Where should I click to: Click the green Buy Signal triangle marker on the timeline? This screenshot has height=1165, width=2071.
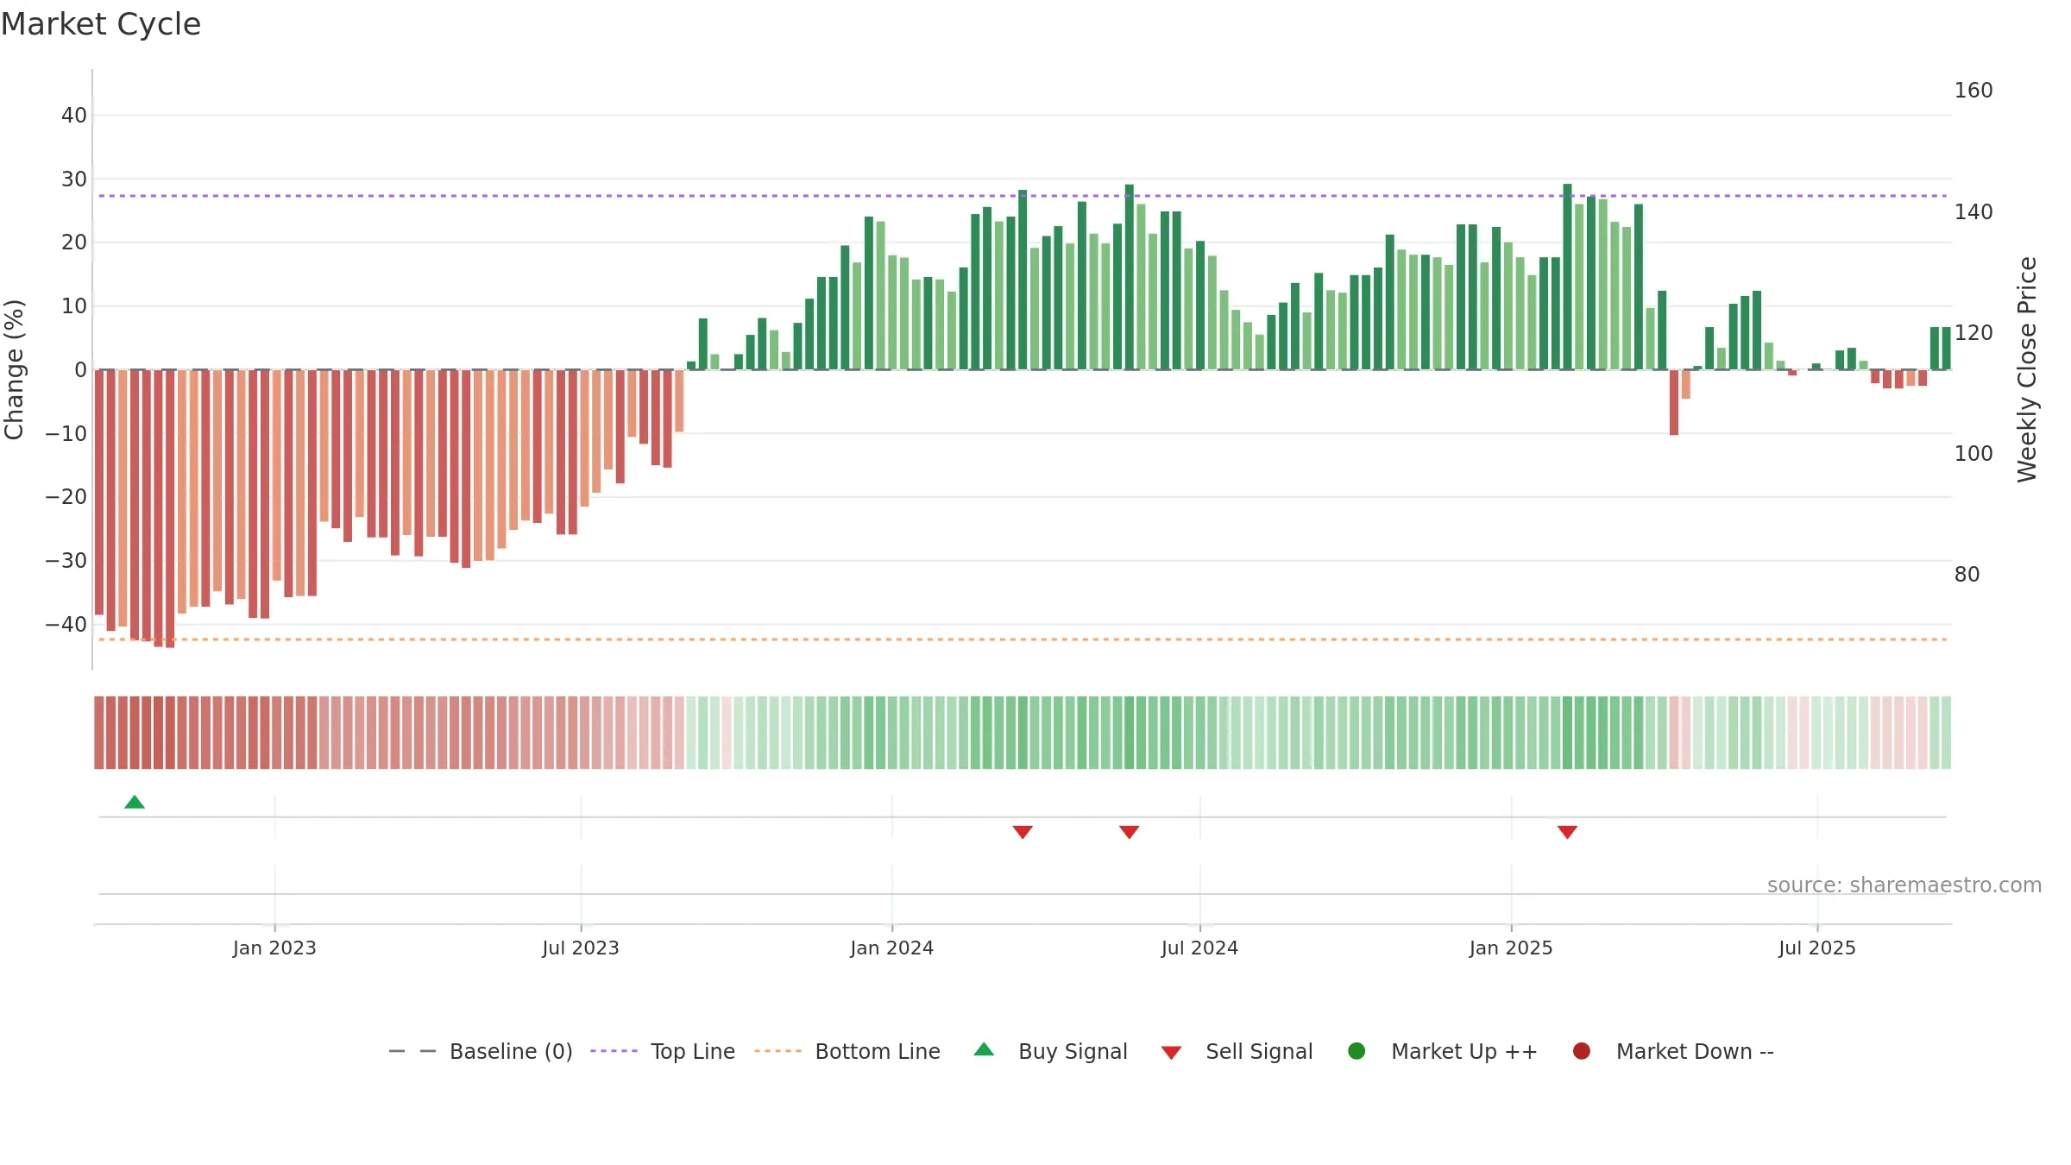coord(135,802)
